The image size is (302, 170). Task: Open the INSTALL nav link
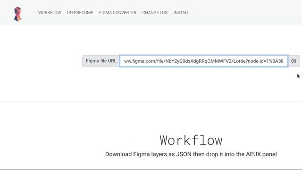(181, 13)
